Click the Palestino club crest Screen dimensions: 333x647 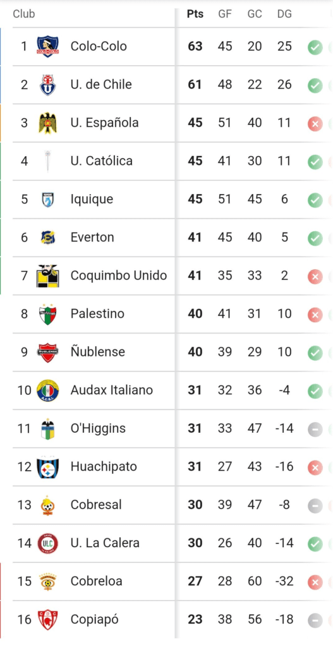(x=47, y=314)
